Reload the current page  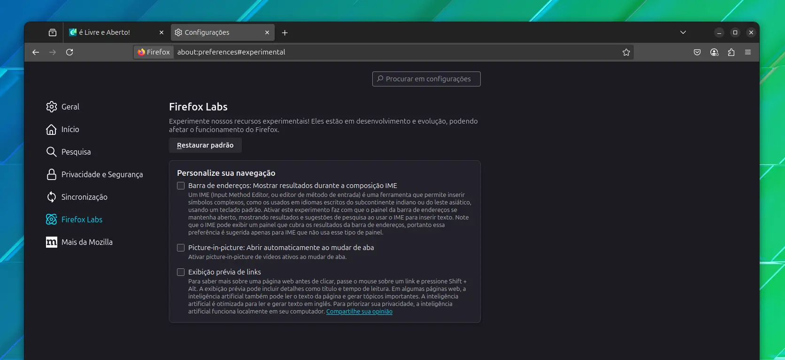69,52
